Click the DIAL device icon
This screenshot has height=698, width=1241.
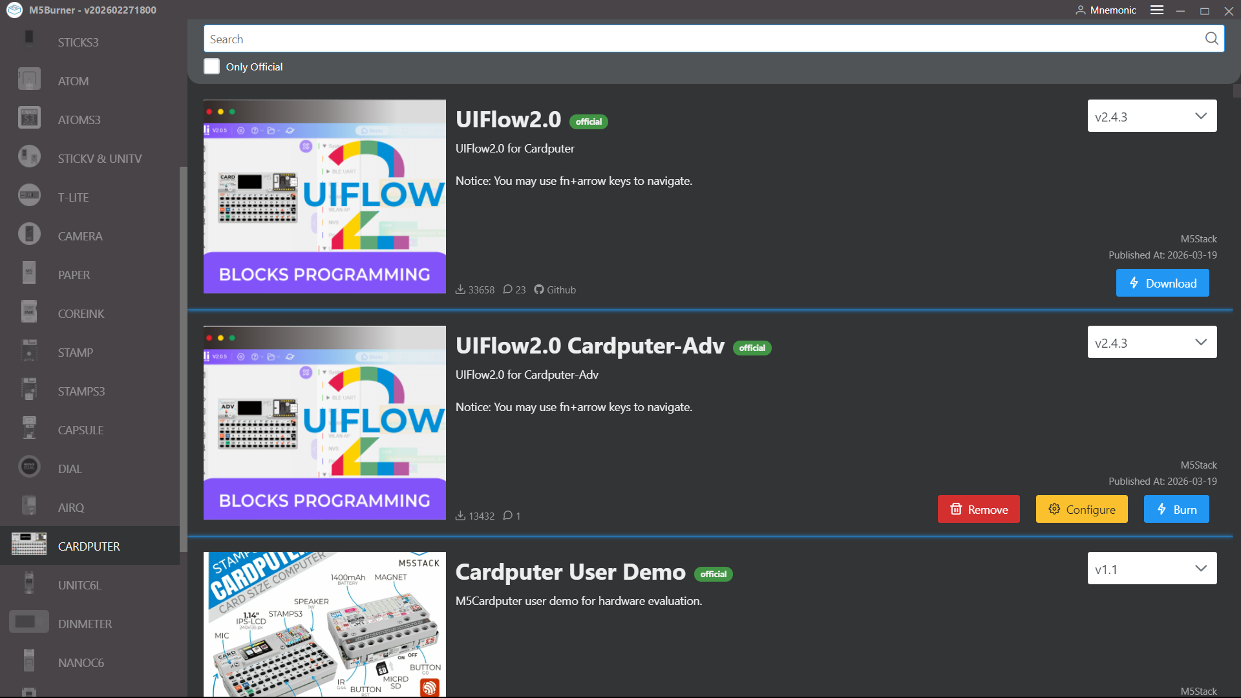click(29, 467)
